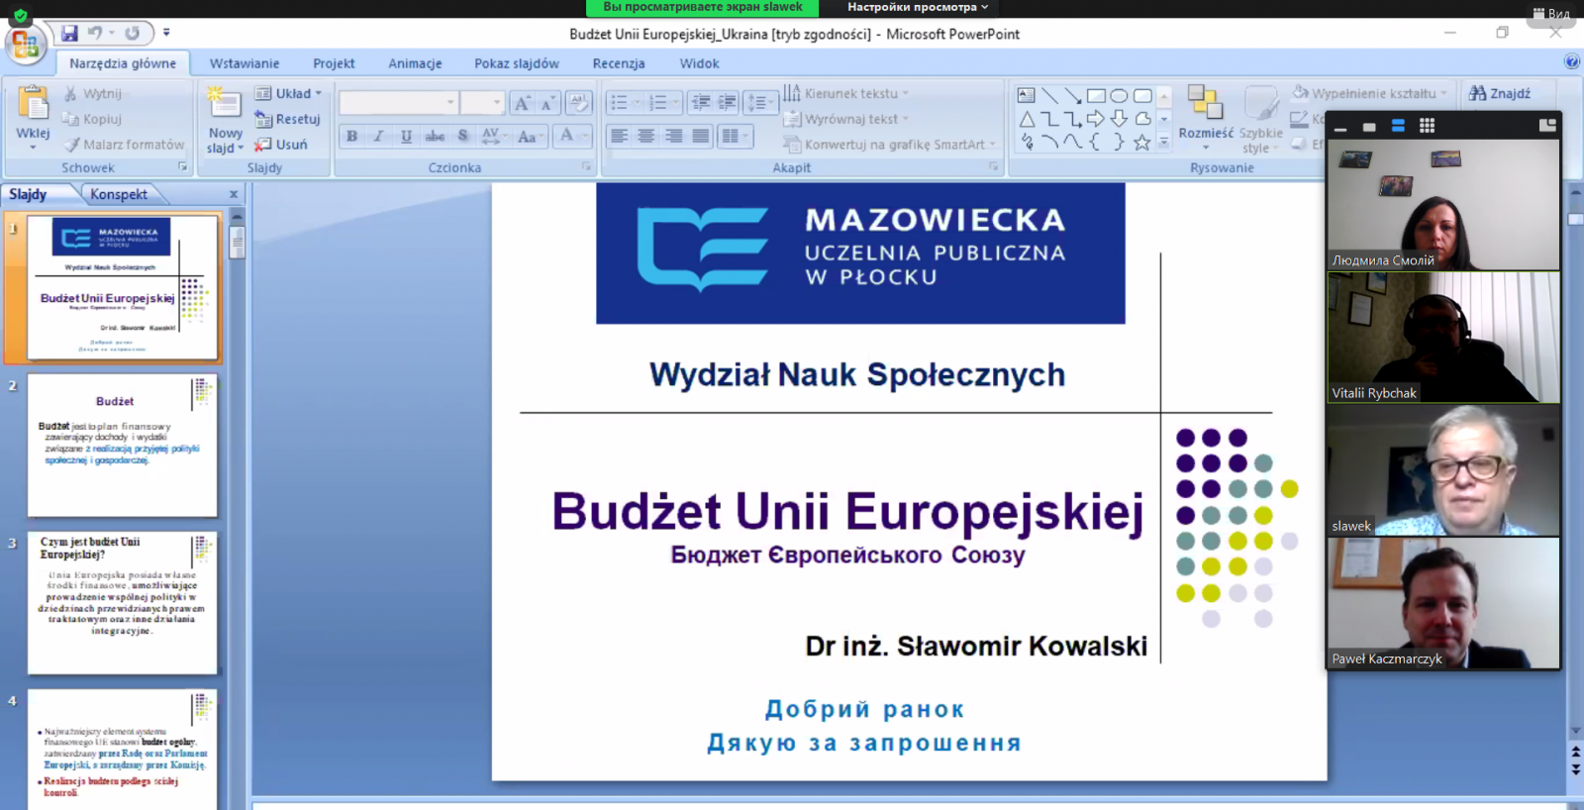
Task: Open the round Office button menu
Action: click(x=25, y=45)
